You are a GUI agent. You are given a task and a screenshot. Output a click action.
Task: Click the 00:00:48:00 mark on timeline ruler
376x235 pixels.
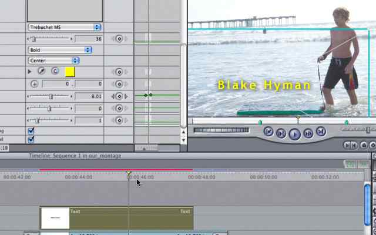(202, 177)
